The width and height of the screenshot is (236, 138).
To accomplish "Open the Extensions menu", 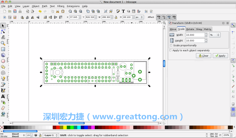I will (x=73, y=6).
